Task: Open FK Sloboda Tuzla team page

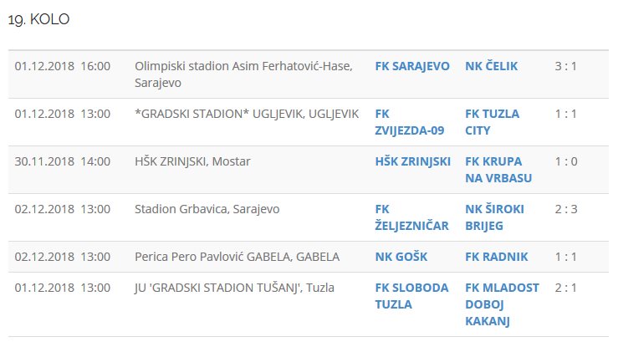Action: pyautogui.click(x=411, y=296)
